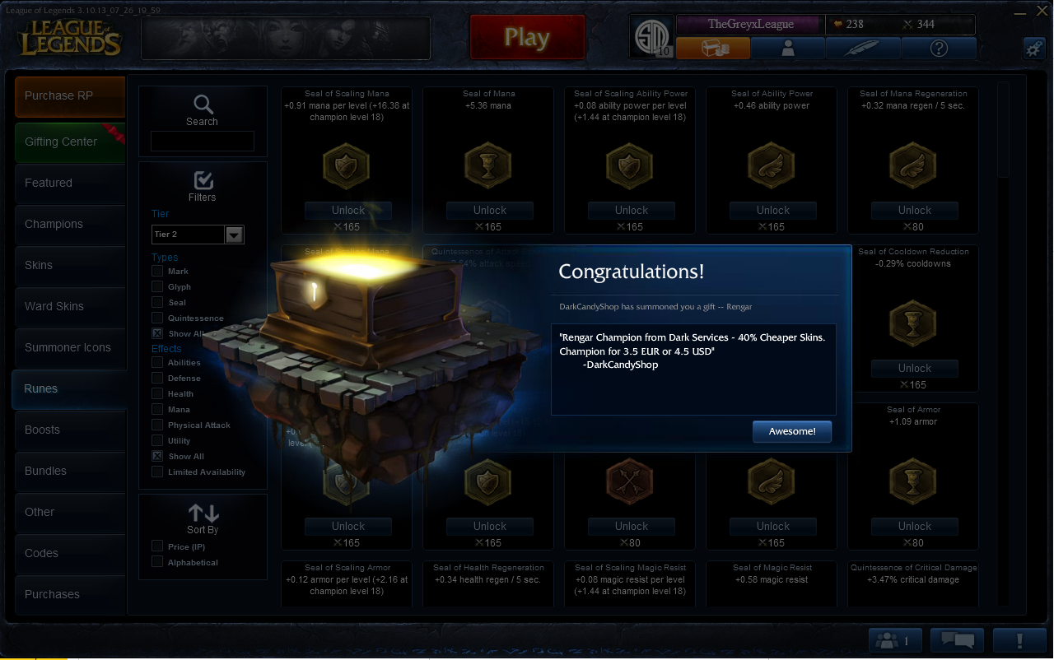The image size is (1054, 660).
Task: Click the feather news icon
Action: click(863, 49)
